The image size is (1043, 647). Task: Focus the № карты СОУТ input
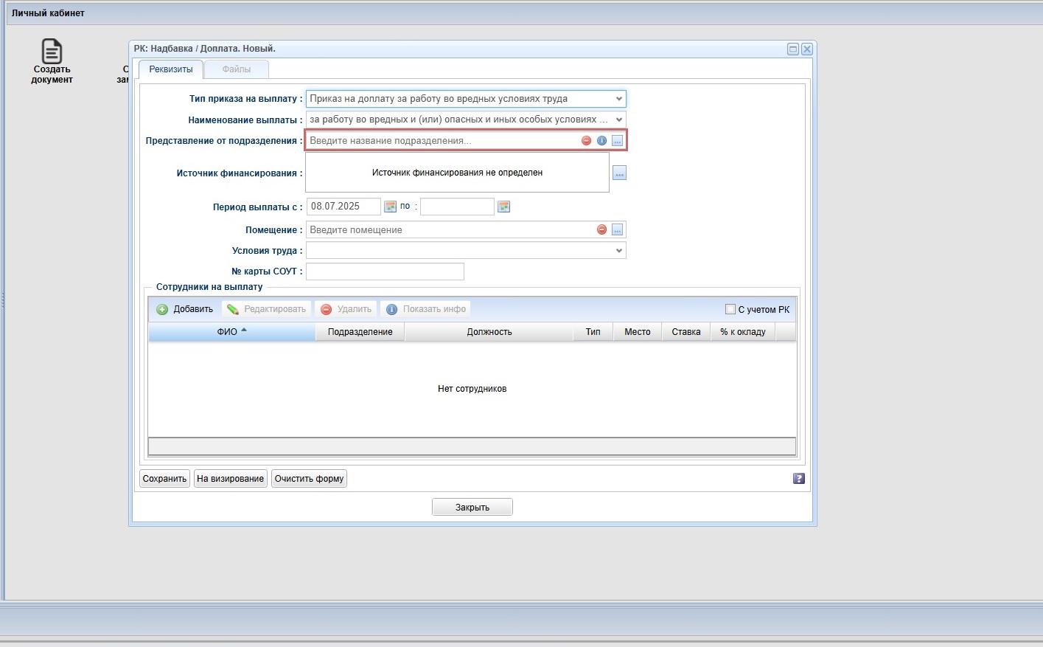coord(385,271)
